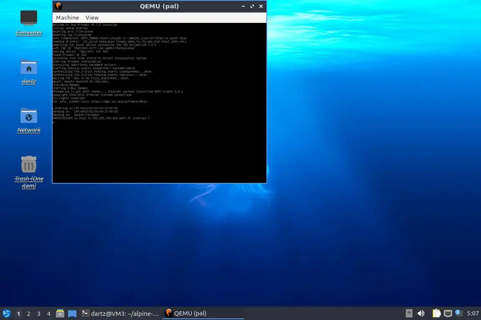Switch to workspace 4 in pager
This screenshot has height=320, width=481.
tap(49, 314)
